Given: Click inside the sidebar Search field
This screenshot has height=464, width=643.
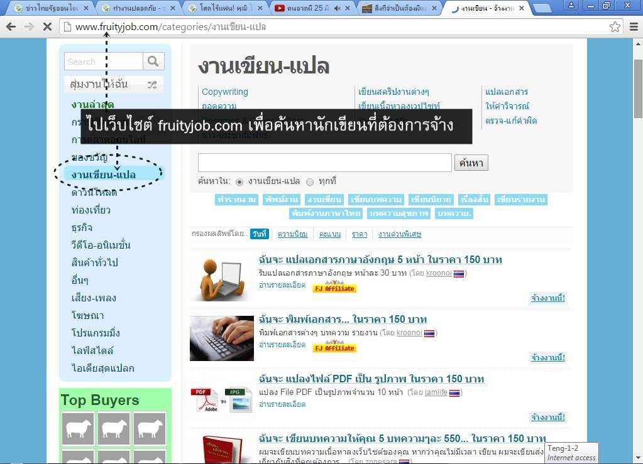Looking at the screenshot, I should (104, 62).
